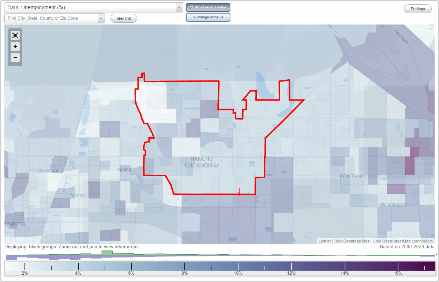Focus the Find City, State, County field
Image resolution: width=439 pixels, height=282 pixels.
point(51,18)
